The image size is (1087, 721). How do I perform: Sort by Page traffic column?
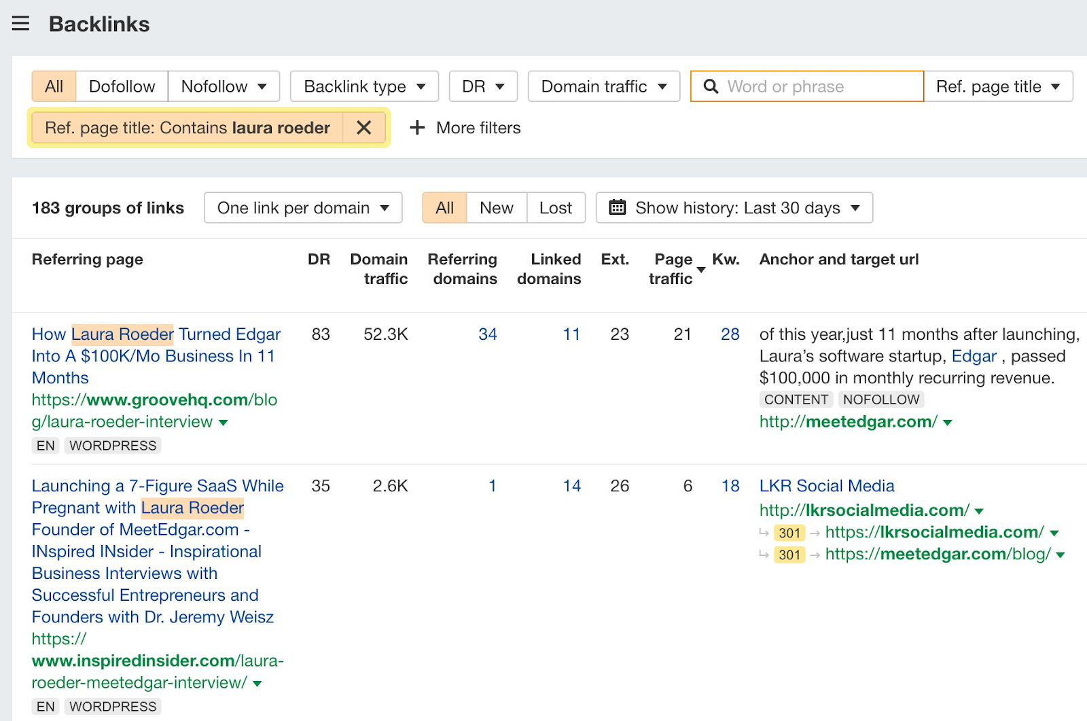[671, 268]
